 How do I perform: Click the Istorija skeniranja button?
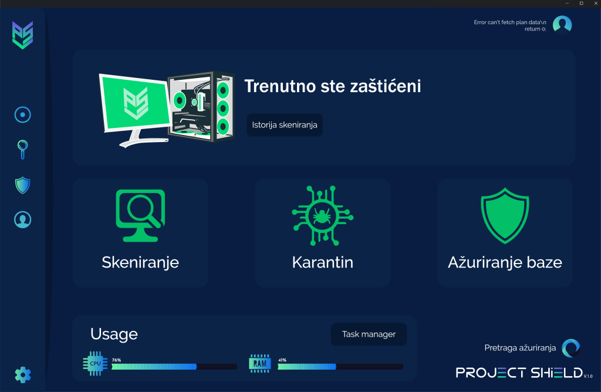285,125
